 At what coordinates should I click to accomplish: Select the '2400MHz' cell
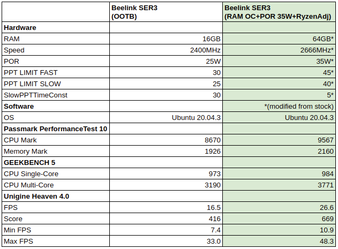pos(166,50)
